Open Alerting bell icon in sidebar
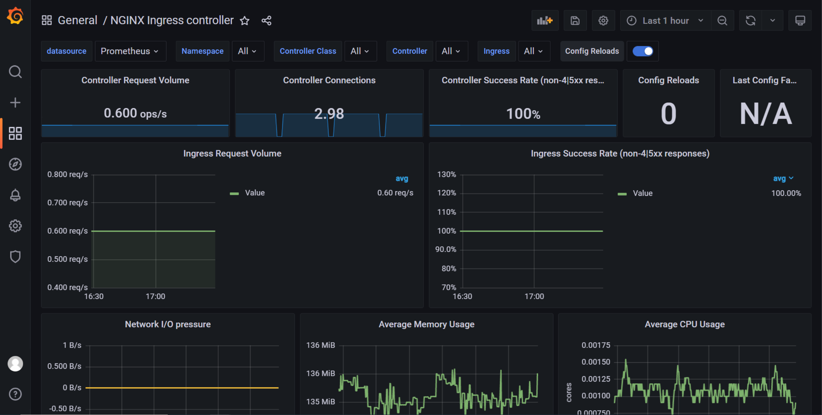 (x=15, y=195)
